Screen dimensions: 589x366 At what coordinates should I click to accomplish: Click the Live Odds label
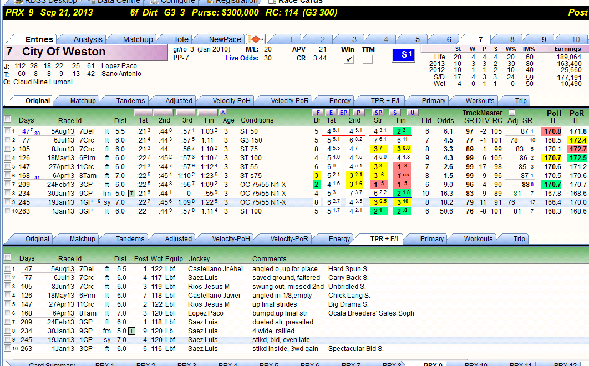point(242,58)
